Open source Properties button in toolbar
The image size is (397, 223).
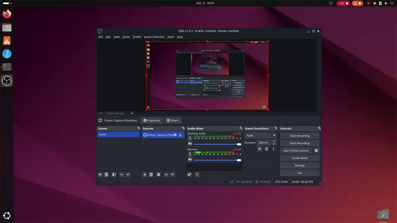click(x=152, y=120)
